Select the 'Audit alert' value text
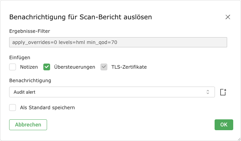The height and width of the screenshot is (141, 241). click(x=24, y=92)
